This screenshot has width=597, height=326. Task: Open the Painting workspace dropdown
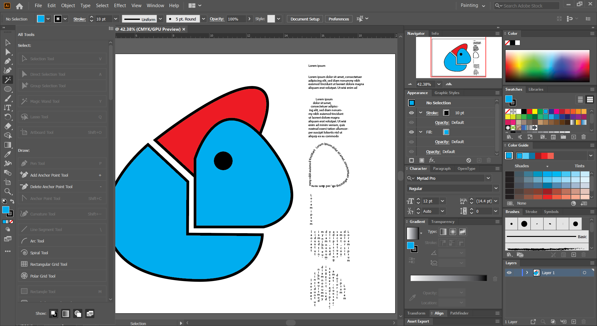[x=473, y=6]
